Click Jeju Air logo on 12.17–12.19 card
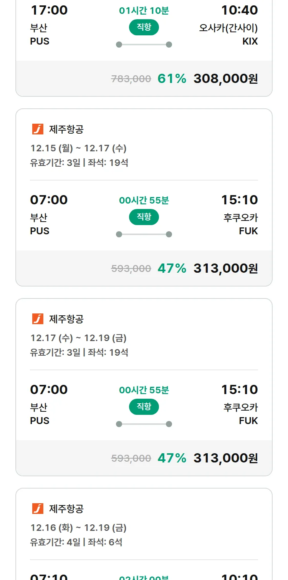Screen dimensions: 288x580 point(38,319)
